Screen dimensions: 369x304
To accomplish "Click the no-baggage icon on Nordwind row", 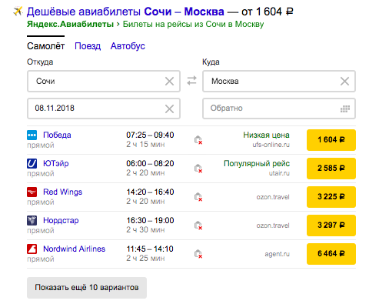I will pos(198,254).
